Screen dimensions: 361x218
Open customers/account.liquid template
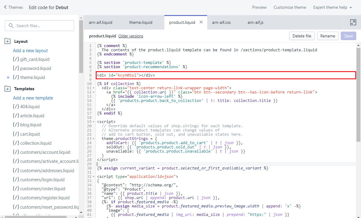click(x=45, y=152)
